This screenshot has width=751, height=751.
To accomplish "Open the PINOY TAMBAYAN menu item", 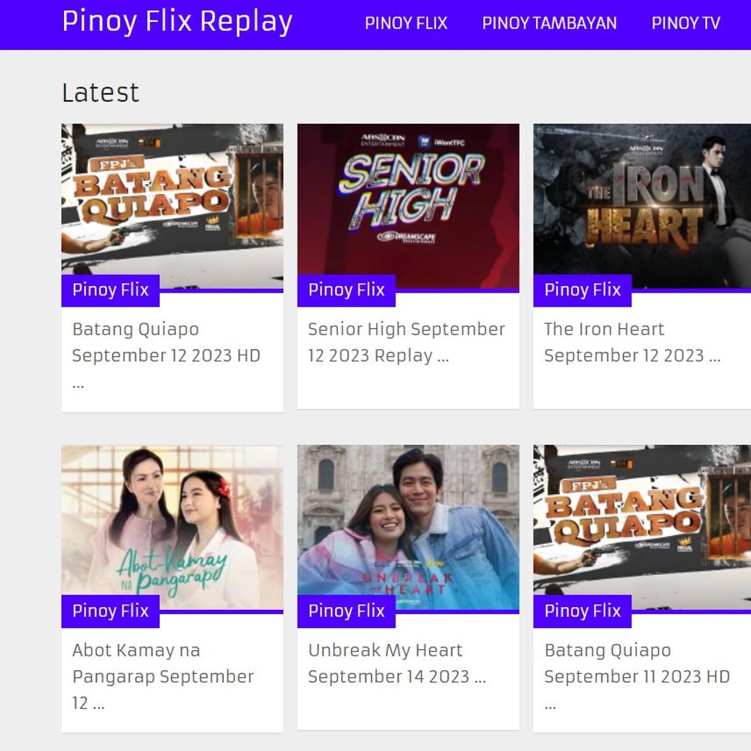I will click(549, 23).
